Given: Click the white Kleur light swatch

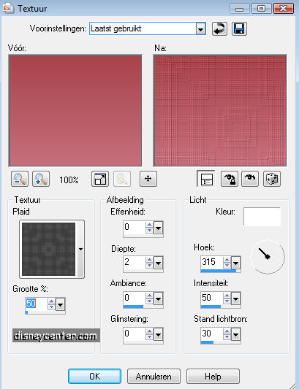Looking at the screenshot, I should tap(262, 217).
